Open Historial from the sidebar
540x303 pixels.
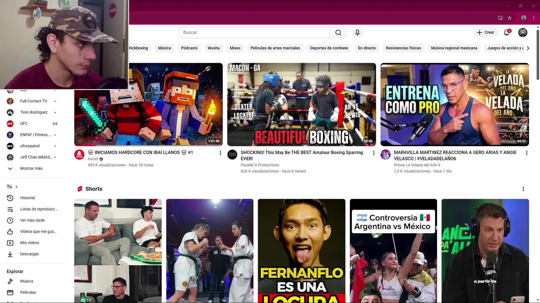click(32, 198)
